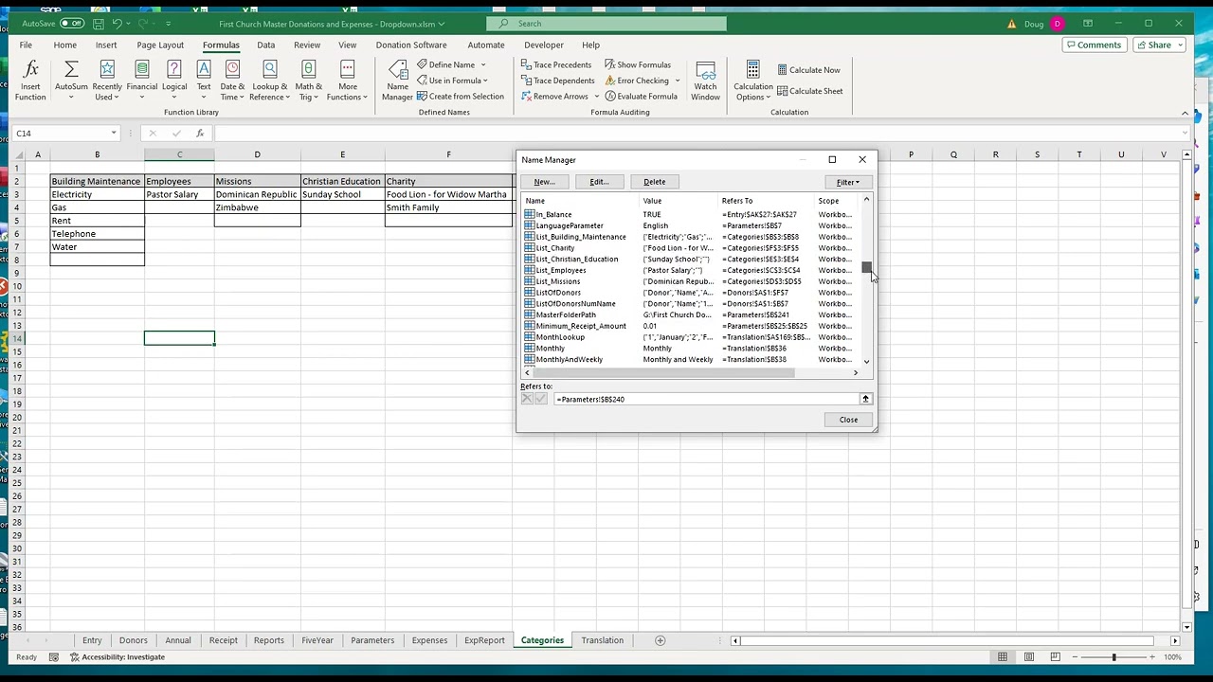Switch to Page Break Preview view

click(x=1055, y=656)
